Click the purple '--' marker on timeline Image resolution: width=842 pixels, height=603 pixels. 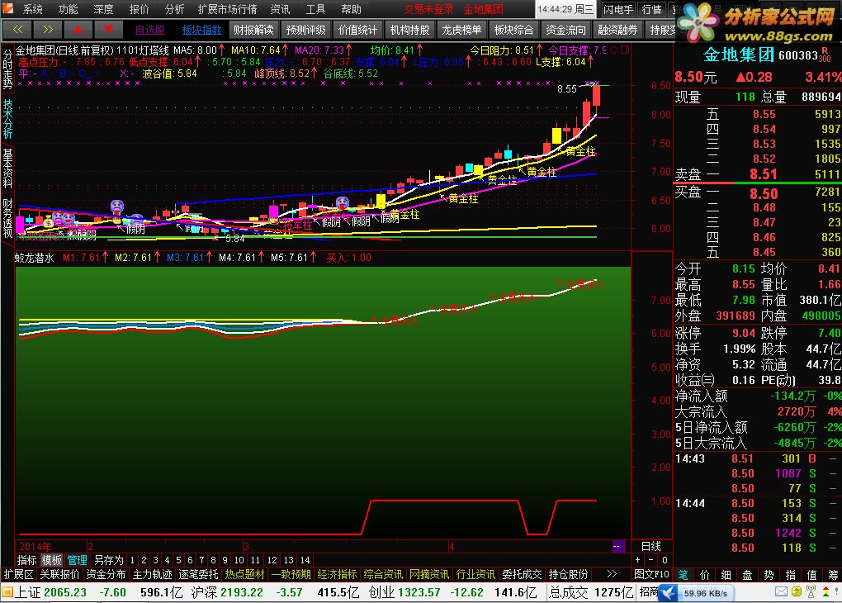click(x=618, y=546)
